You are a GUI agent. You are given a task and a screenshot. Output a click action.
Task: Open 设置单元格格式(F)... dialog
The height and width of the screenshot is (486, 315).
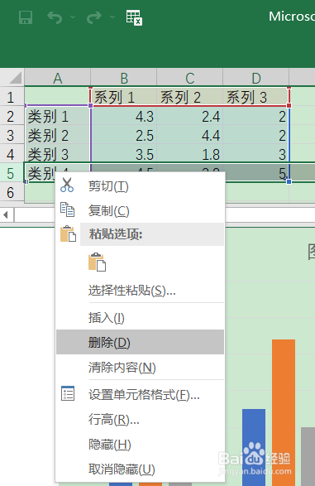tap(140, 395)
